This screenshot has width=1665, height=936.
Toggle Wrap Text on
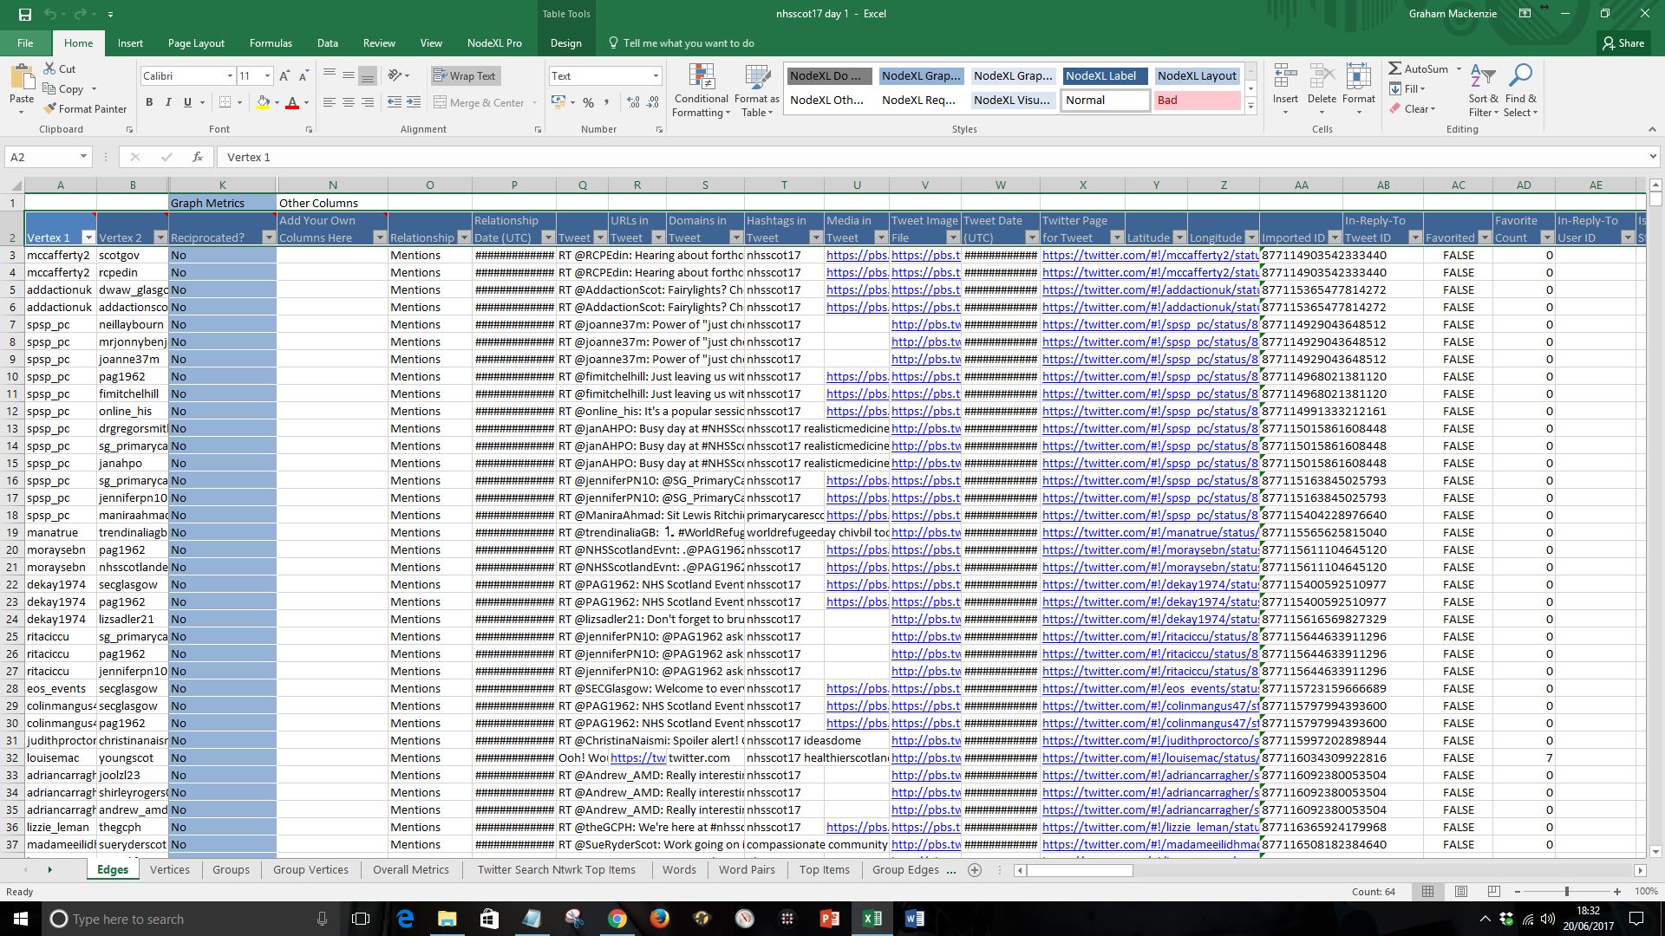(x=464, y=76)
